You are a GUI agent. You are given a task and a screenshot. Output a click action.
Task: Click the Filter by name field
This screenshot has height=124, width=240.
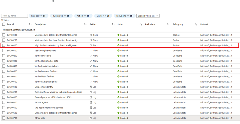pyautogui.click(x=14, y=16)
